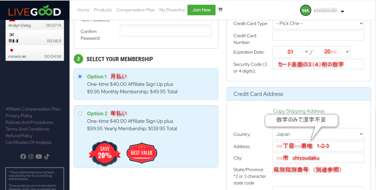376x190 pixels.
Task: Open the Refund Policy link
Action: (x=19, y=136)
